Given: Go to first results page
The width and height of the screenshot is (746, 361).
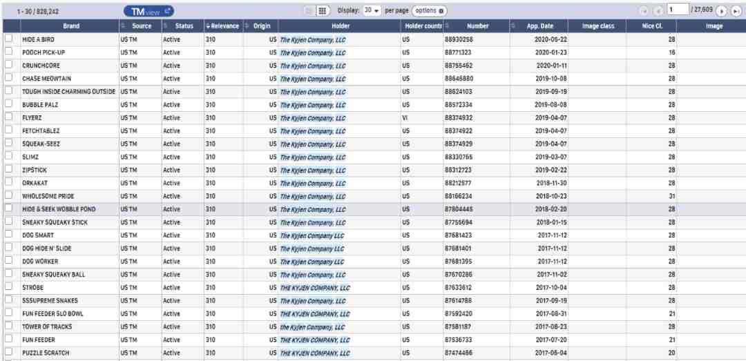Looking at the screenshot, I should (x=644, y=11).
